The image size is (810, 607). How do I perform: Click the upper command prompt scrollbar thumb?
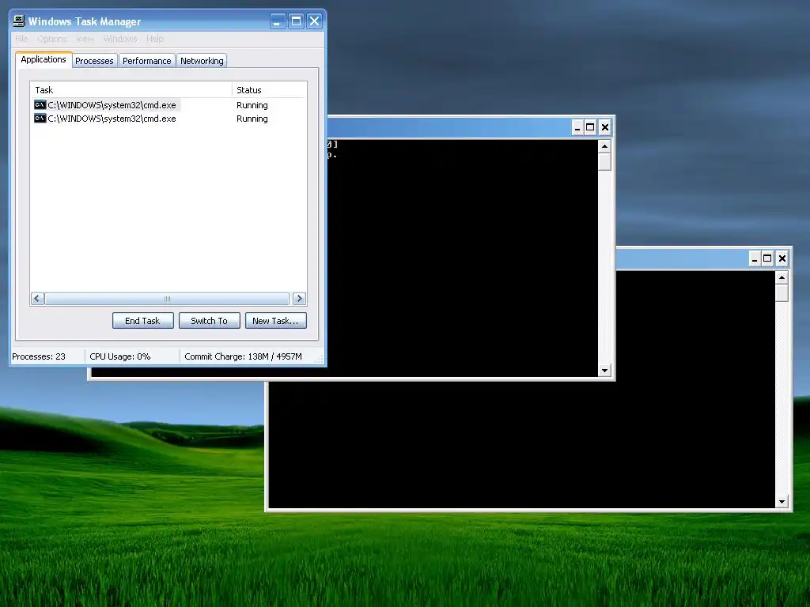coord(604,162)
